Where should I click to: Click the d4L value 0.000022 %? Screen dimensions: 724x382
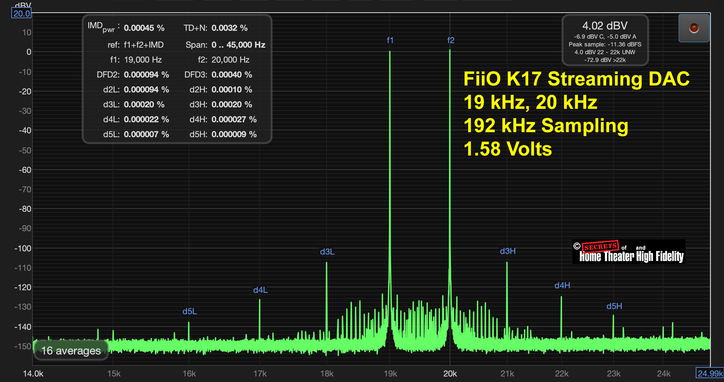(146, 119)
